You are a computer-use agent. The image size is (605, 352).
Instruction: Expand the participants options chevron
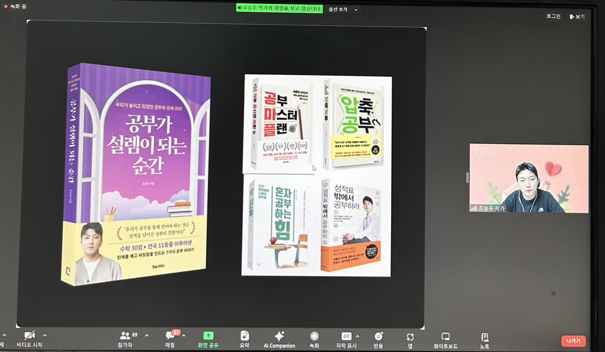(146, 335)
